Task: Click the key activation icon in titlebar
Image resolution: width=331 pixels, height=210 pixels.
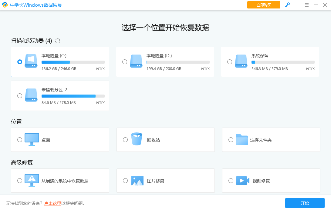Action: (287, 5)
